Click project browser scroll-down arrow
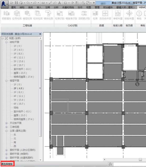The height and width of the screenshot is (167, 146). pyautogui.click(x=40, y=160)
